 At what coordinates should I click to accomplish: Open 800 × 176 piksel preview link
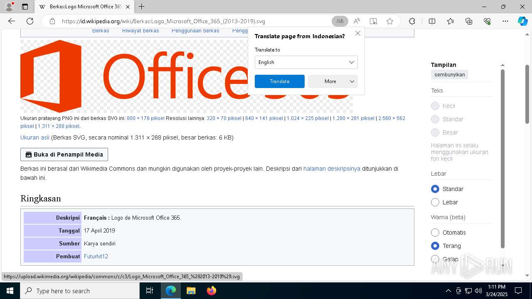145,118
